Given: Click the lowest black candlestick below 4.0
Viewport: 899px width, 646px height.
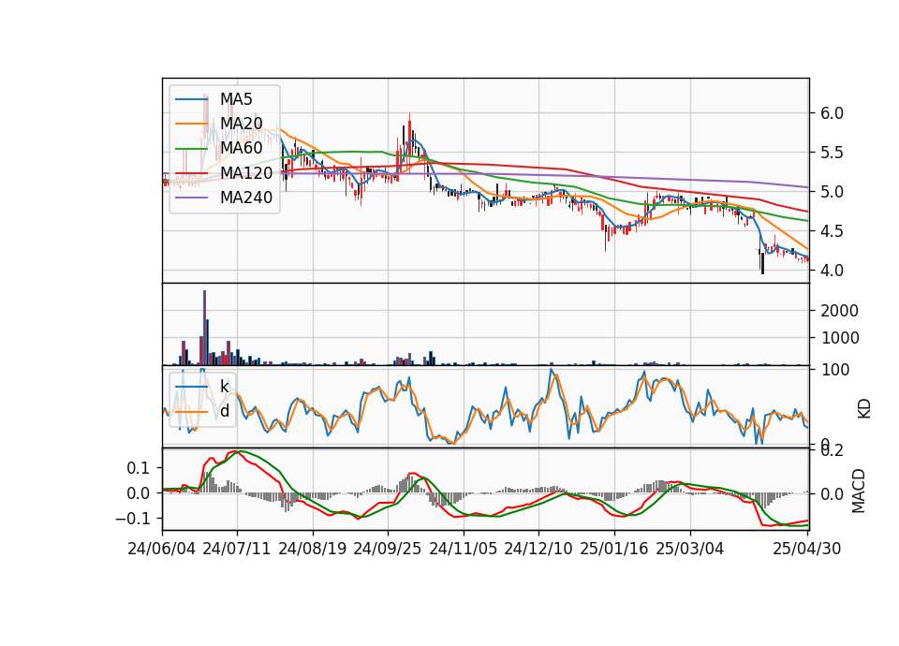Looking at the screenshot, I should (762, 263).
